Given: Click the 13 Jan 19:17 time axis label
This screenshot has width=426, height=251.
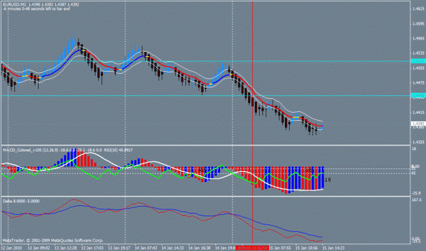Looking at the screenshot, I should (x=119, y=248).
